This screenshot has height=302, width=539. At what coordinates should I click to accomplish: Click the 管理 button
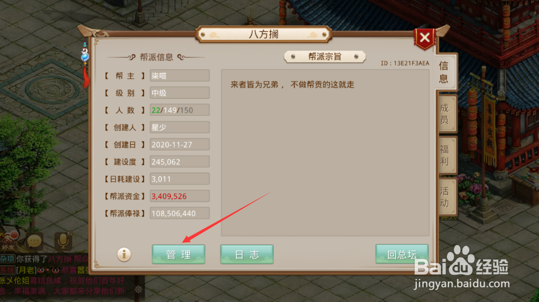[x=178, y=254]
